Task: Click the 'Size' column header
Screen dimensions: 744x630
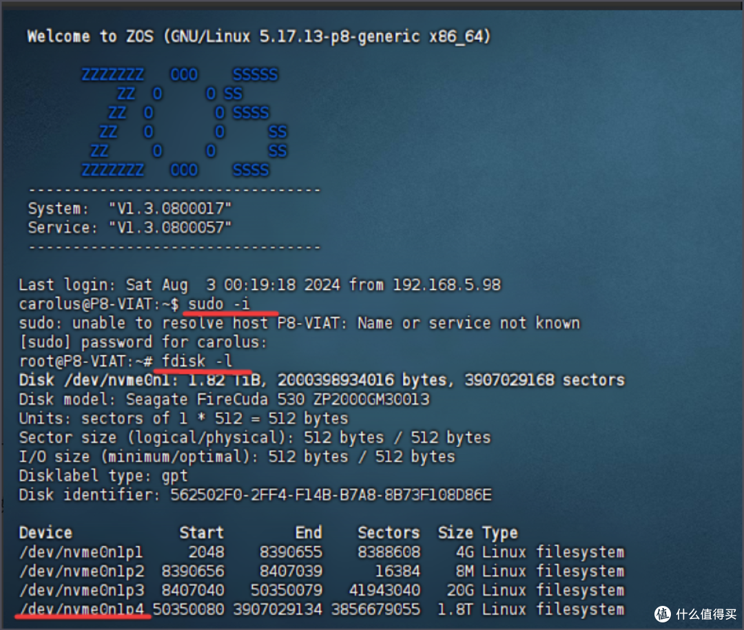Action: click(455, 533)
